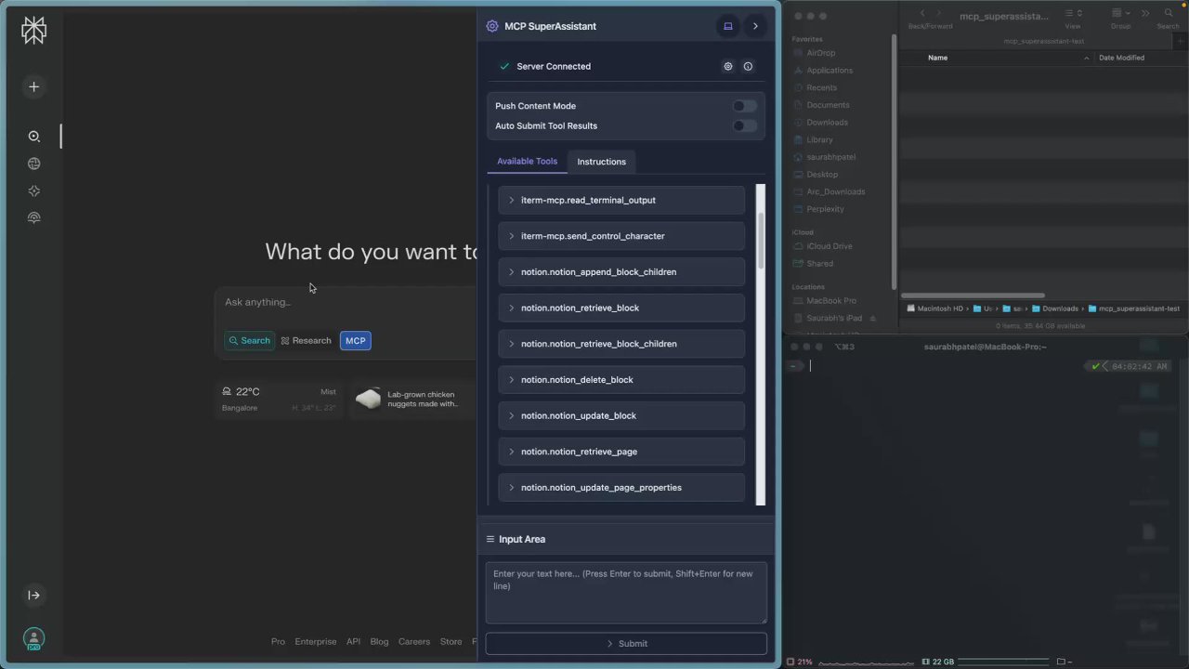Click Macintosh HD in the Finder path bar
Viewport: 1189px width, 669px height.
(x=935, y=308)
